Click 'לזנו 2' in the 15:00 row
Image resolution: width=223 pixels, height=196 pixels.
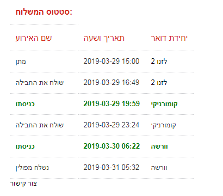pos(159,62)
